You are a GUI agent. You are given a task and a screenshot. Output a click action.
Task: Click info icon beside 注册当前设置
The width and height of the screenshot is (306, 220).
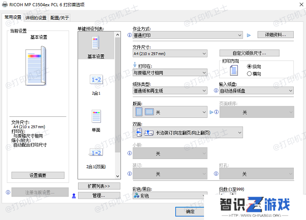click(x=8, y=193)
